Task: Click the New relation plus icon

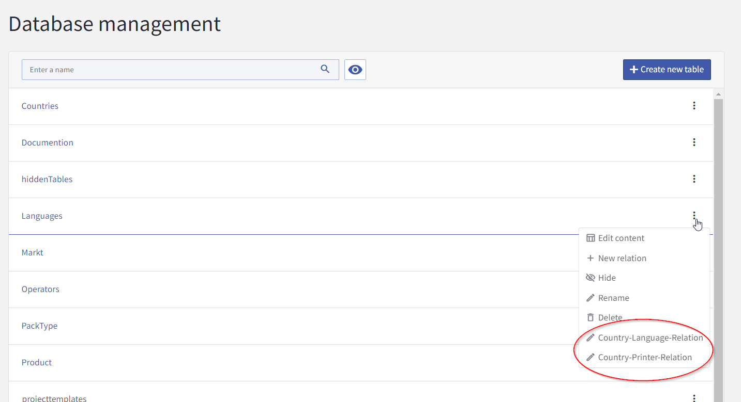Action: pos(591,258)
